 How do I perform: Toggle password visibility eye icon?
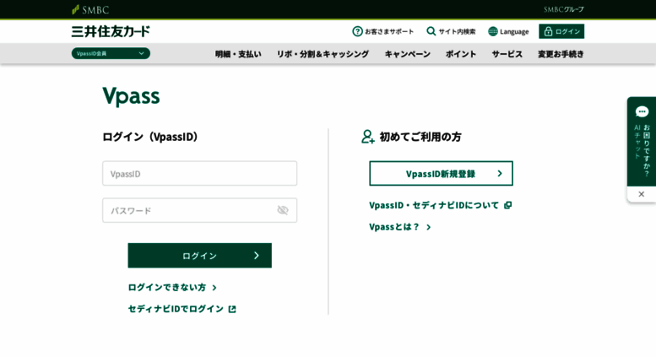coord(283,210)
